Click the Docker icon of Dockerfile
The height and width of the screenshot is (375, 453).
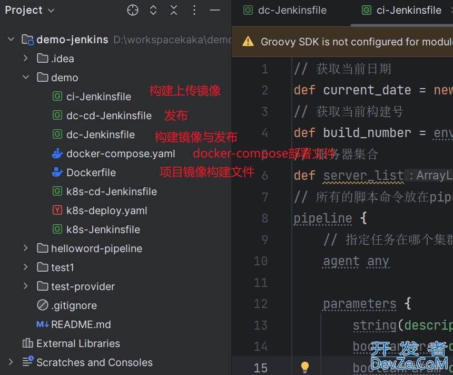coord(57,172)
